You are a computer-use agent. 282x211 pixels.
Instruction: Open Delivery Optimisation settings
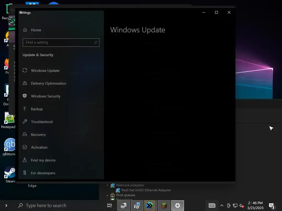(48, 83)
